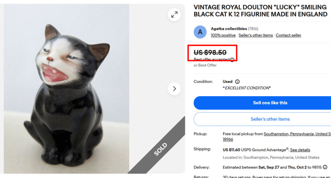Click the Royal Doulton listing title
This screenshot has width=331, height=178.
point(260,10)
